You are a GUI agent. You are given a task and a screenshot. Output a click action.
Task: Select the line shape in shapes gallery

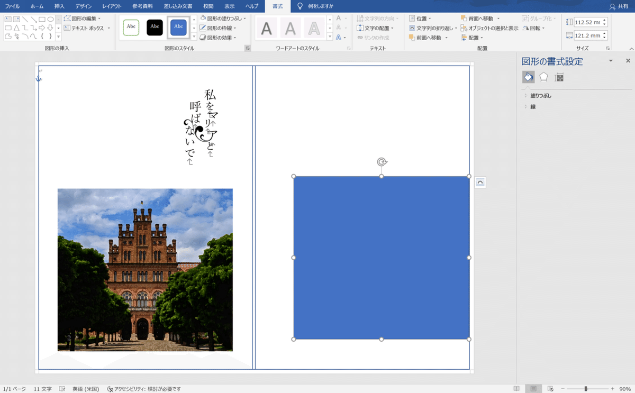[25, 19]
